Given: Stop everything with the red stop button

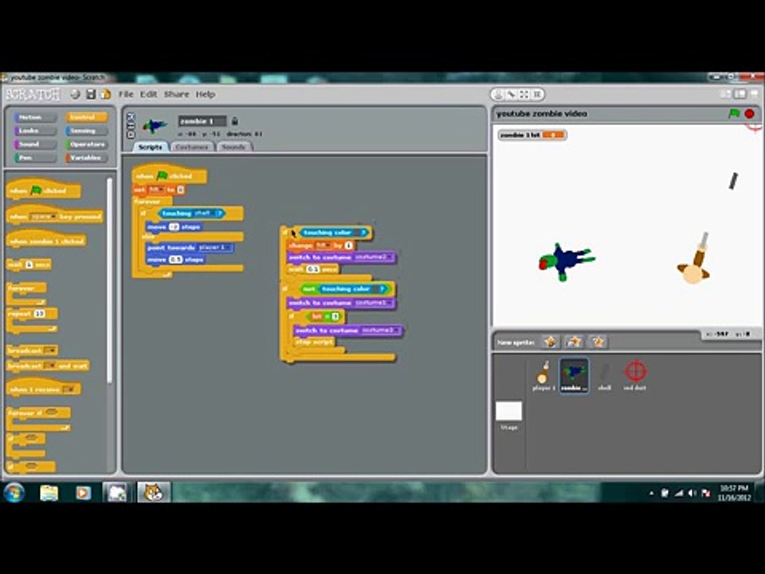Looking at the screenshot, I should click(x=750, y=114).
